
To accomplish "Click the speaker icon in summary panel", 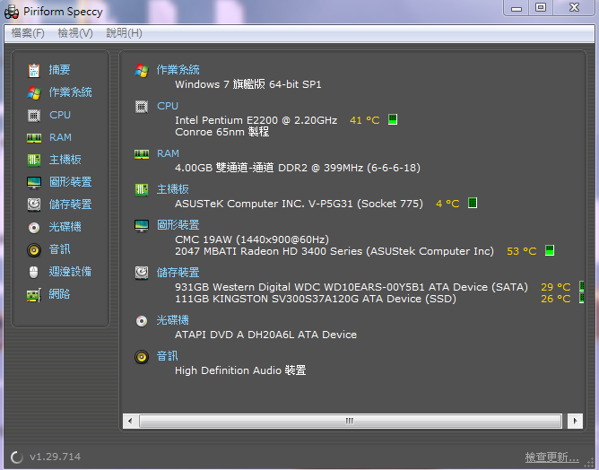I will (142, 357).
